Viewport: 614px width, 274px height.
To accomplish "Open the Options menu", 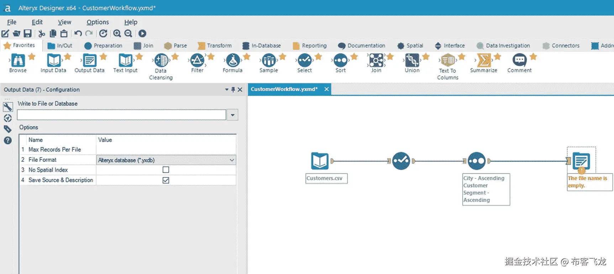I will [98, 22].
